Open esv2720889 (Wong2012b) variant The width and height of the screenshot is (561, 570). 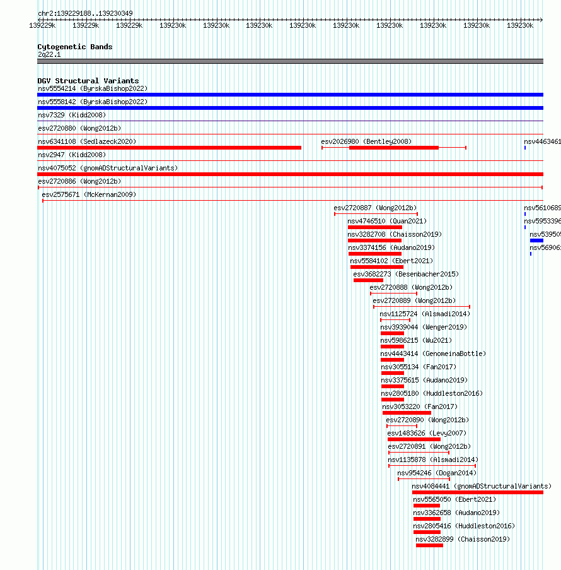coord(414,301)
